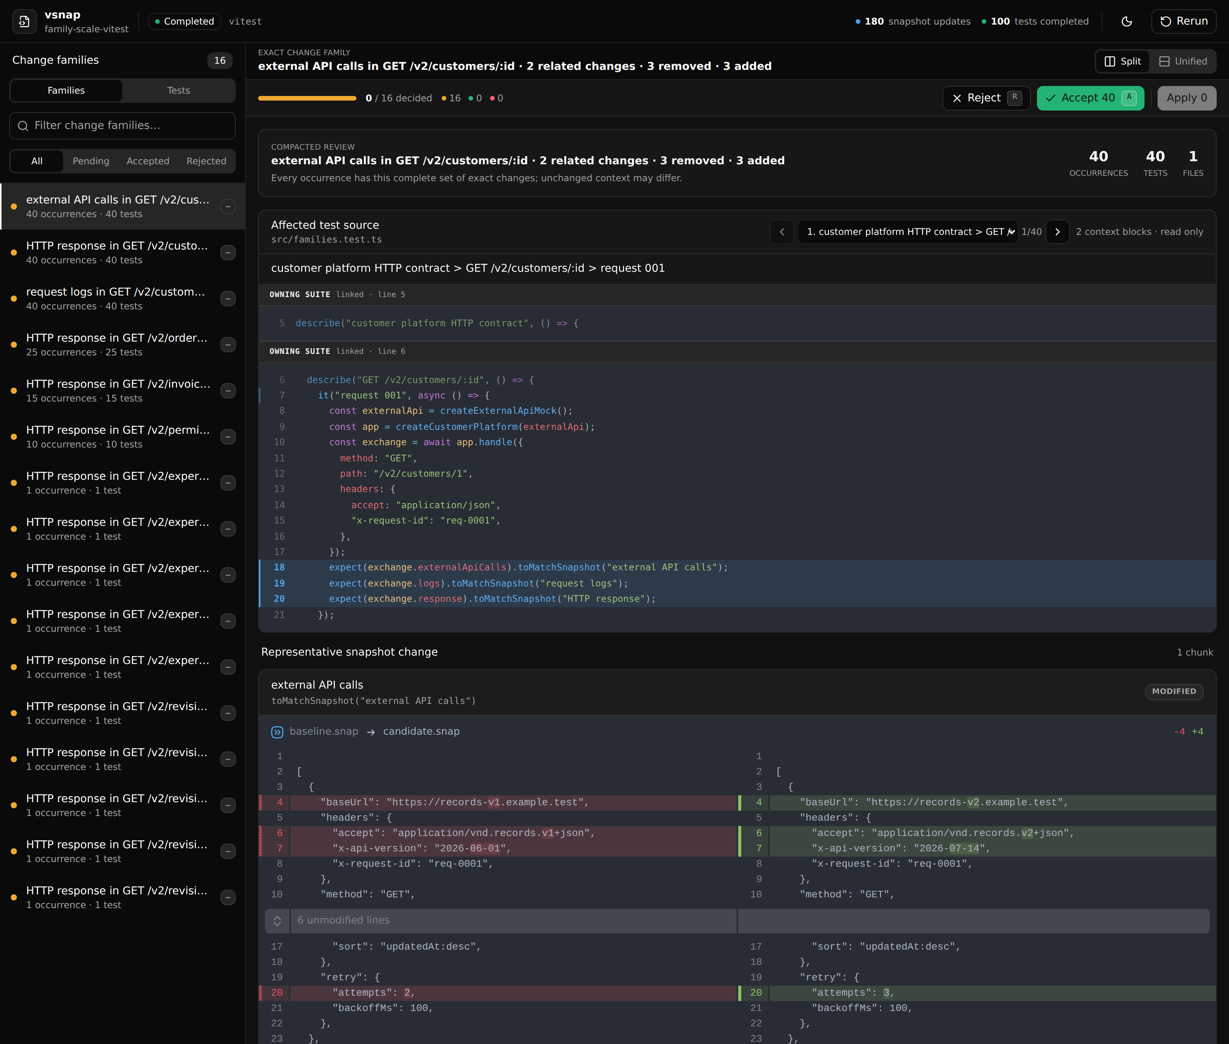Click code line 20 HTTP response expect

coord(737,599)
